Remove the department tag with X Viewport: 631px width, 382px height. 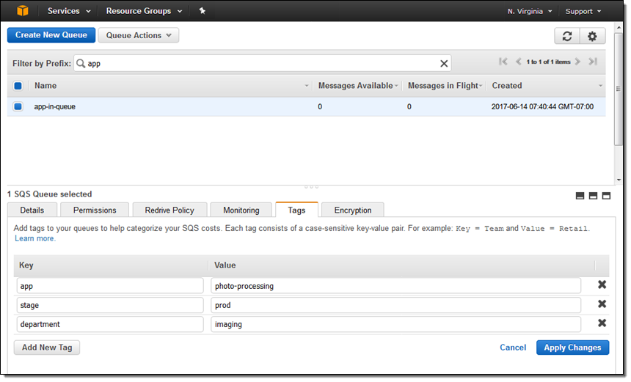click(602, 323)
